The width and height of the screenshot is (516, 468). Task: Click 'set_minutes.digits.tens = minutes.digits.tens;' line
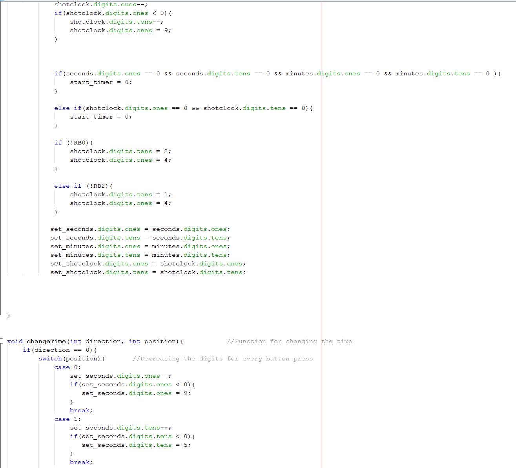(140, 255)
